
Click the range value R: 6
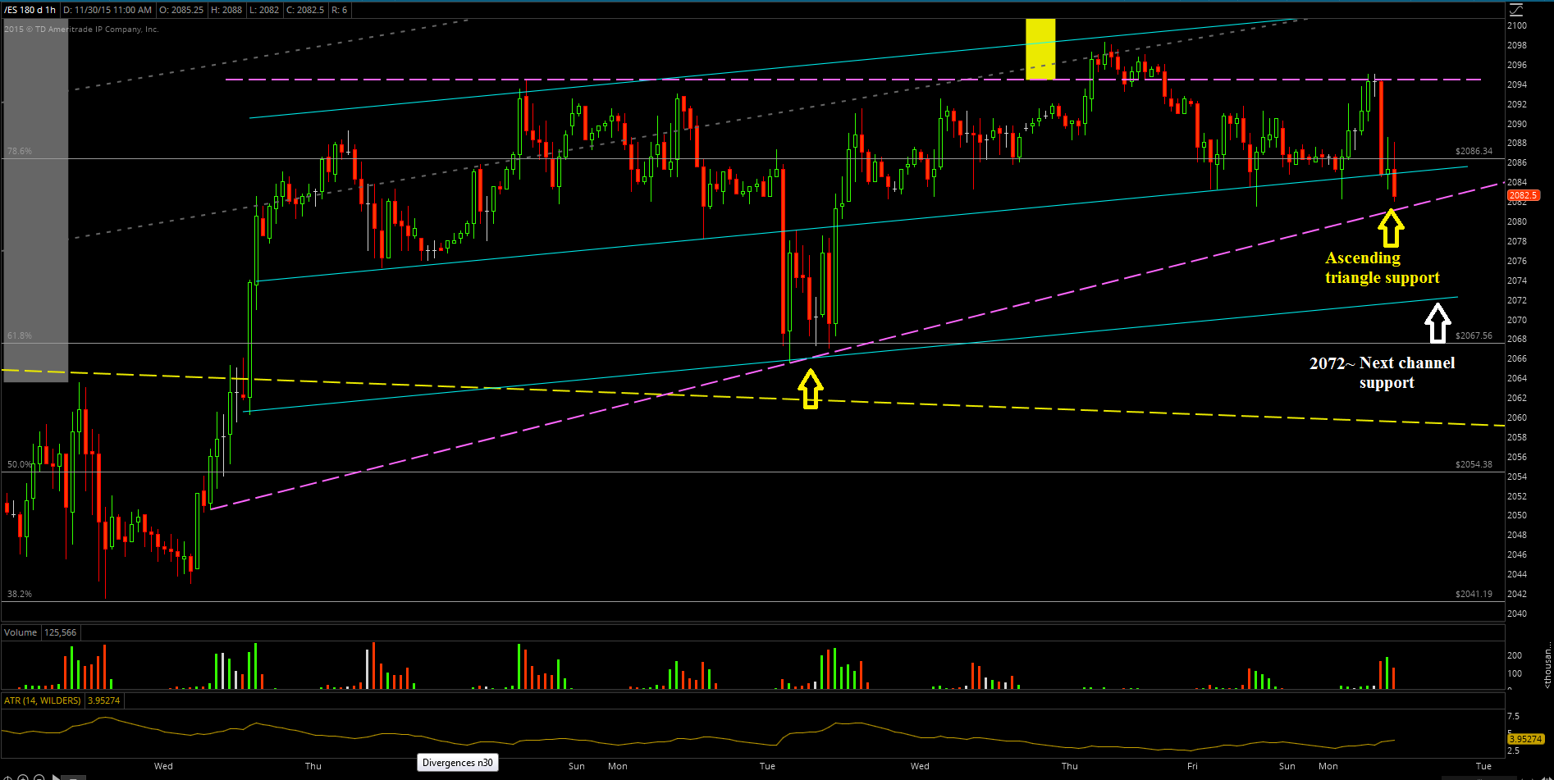[x=340, y=10]
